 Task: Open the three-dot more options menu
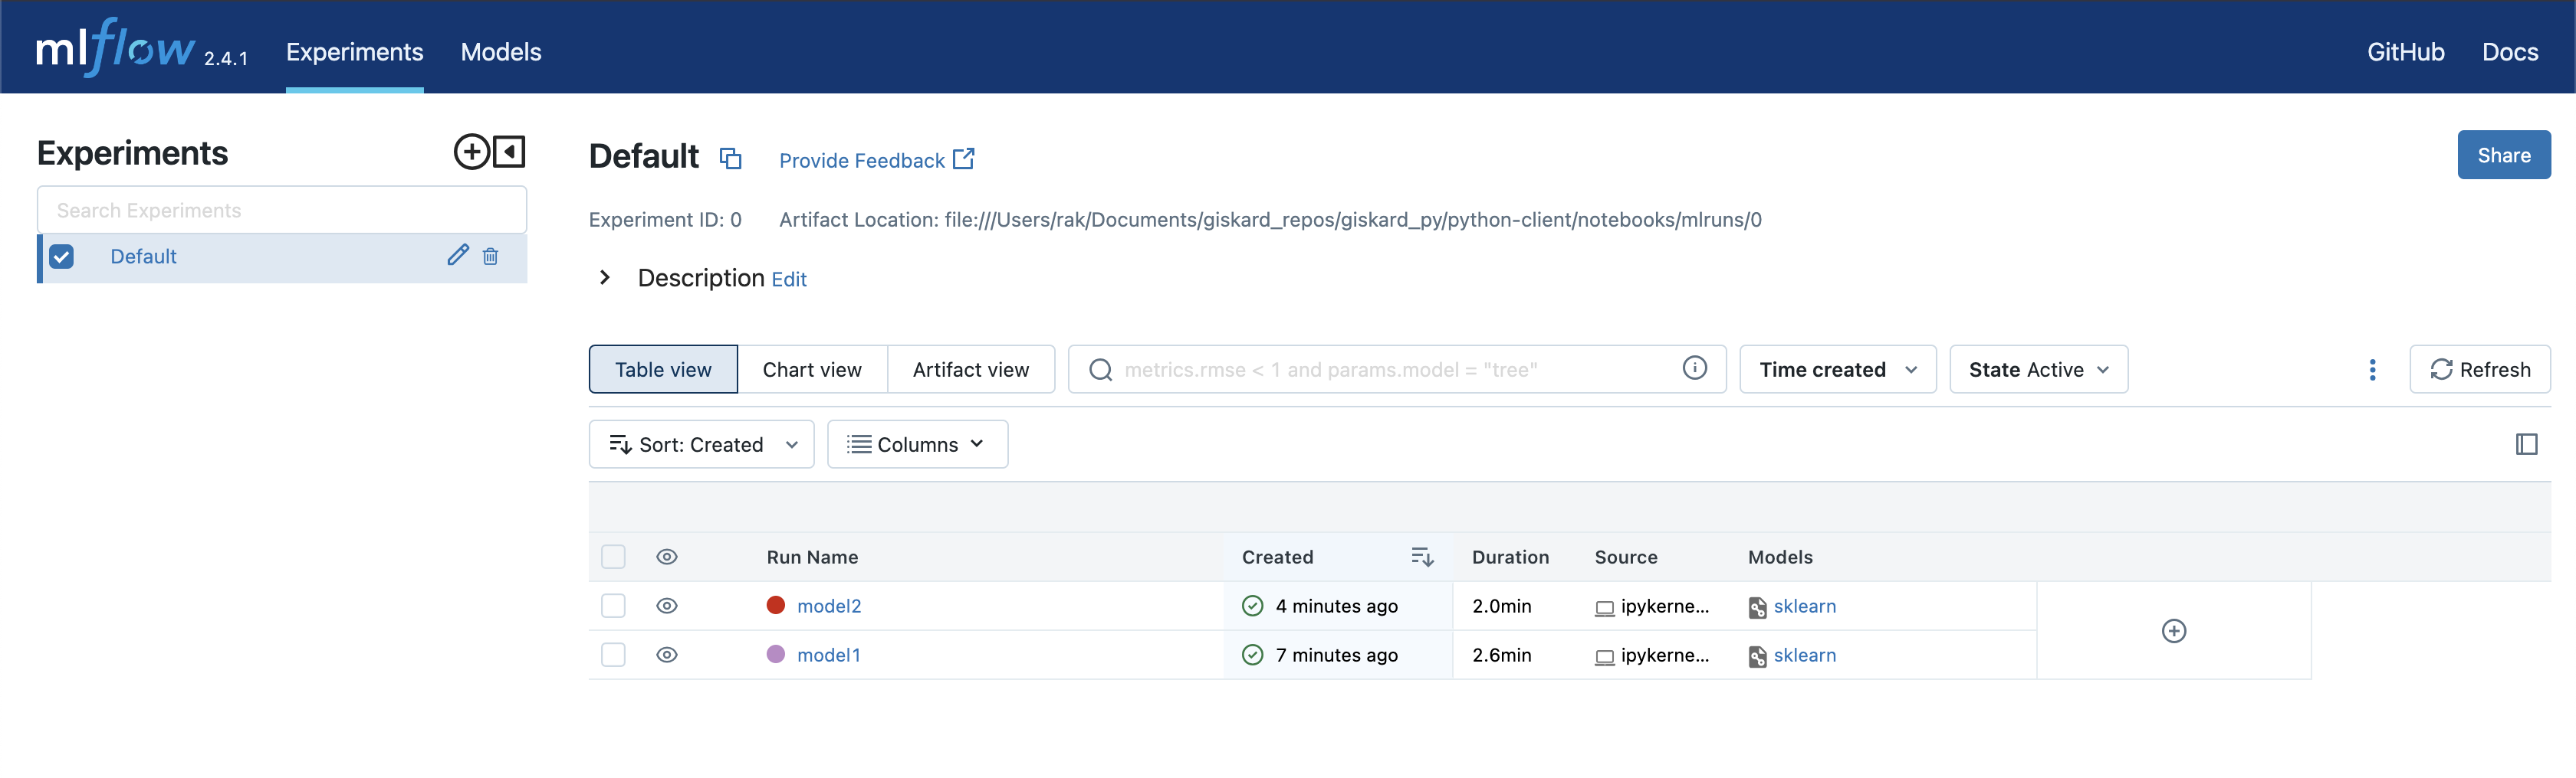pyautogui.click(x=2371, y=370)
